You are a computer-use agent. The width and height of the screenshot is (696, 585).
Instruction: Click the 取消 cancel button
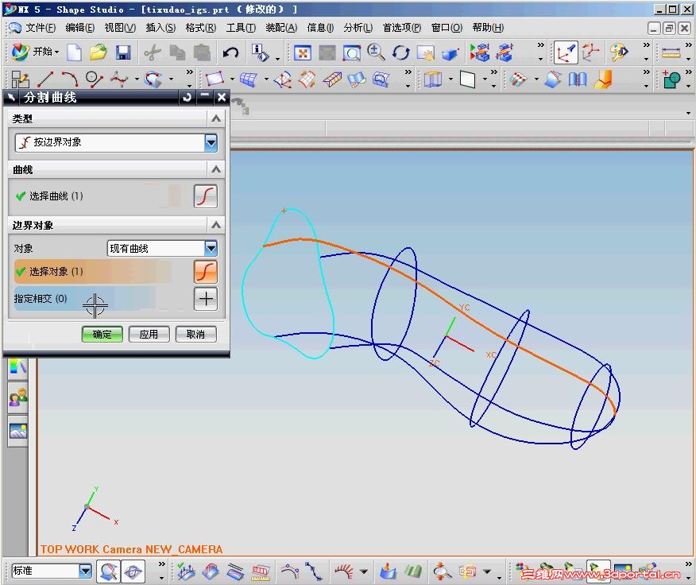[x=195, y=334]
